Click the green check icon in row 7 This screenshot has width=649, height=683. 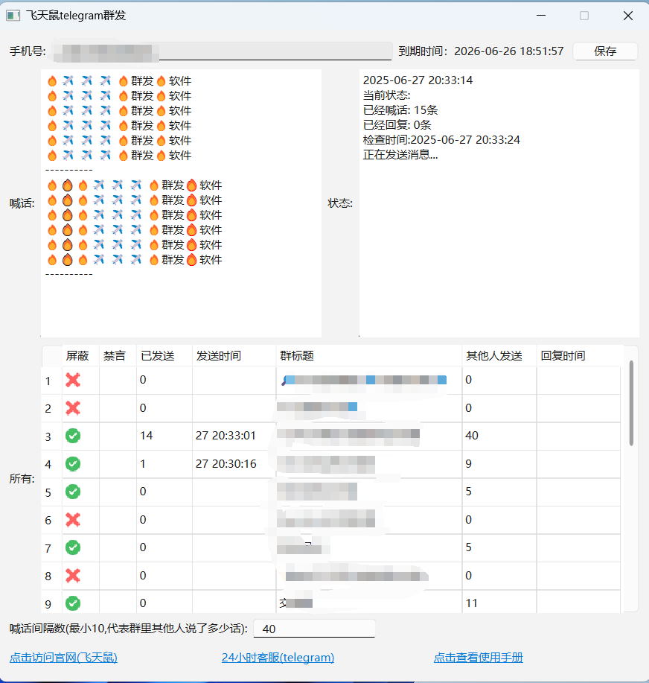pos(73,547)
